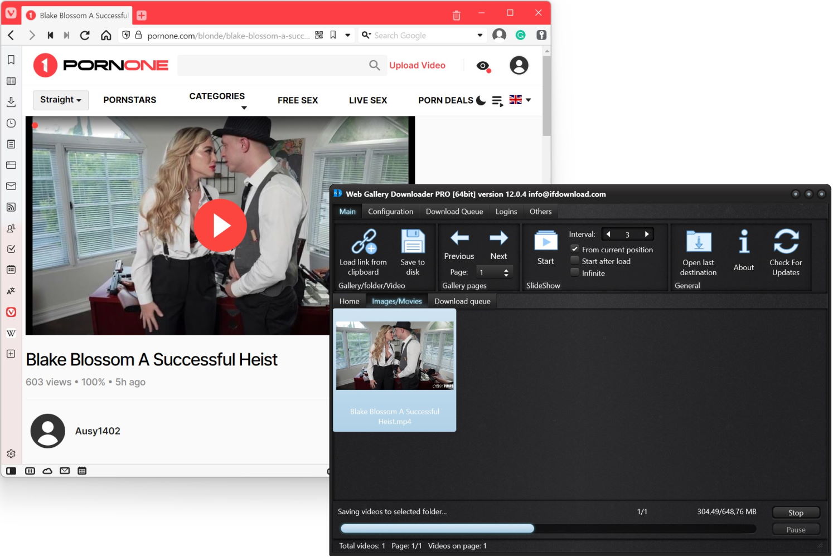Open the Straight orientation dropdown
Screen dimensions: 833x557
[61, 100]
